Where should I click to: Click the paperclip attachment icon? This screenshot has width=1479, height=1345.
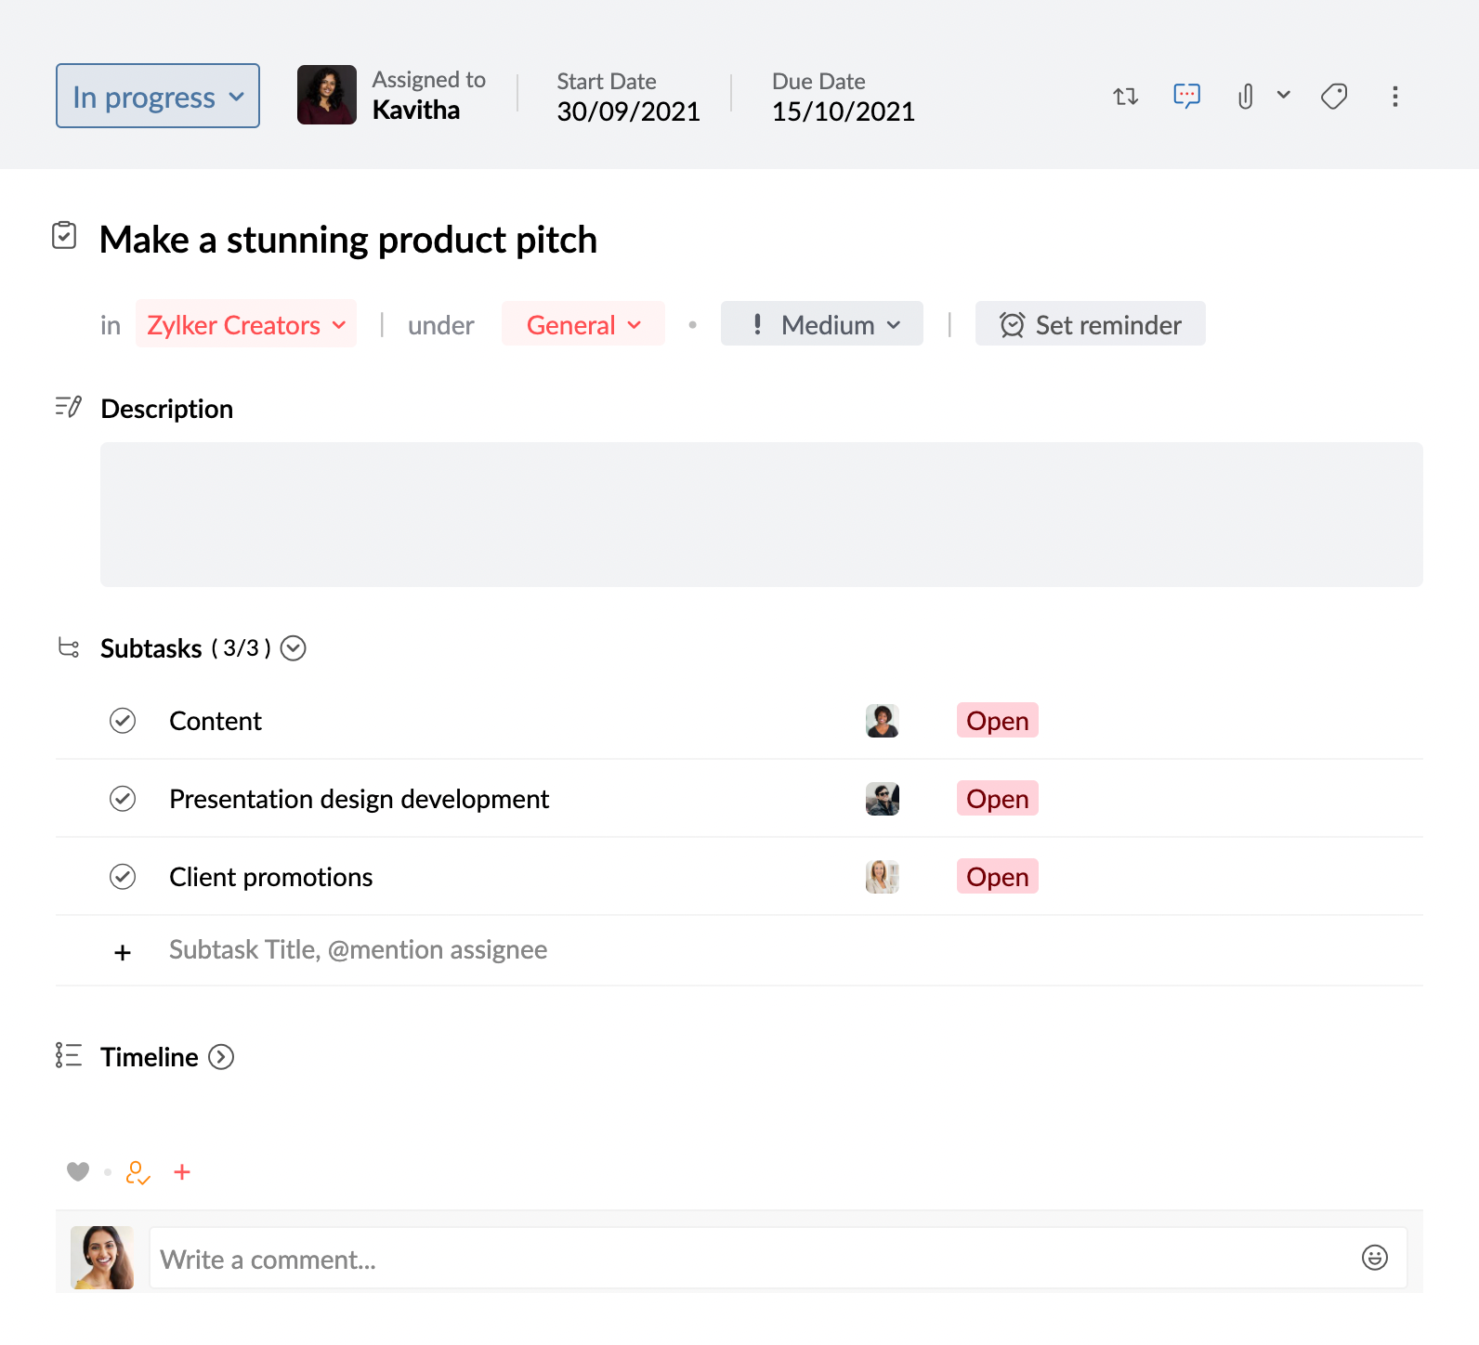tap(1246, 97)
